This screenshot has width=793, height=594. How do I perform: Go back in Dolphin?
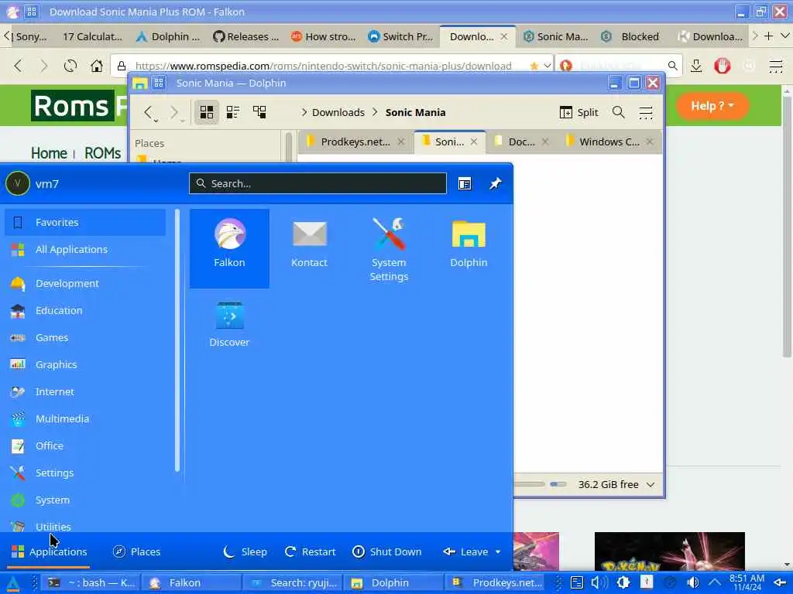149,112
